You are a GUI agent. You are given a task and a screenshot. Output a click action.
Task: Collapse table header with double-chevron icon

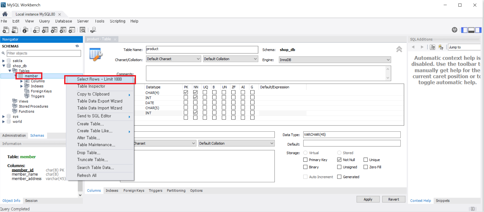[x=399, y=49]
